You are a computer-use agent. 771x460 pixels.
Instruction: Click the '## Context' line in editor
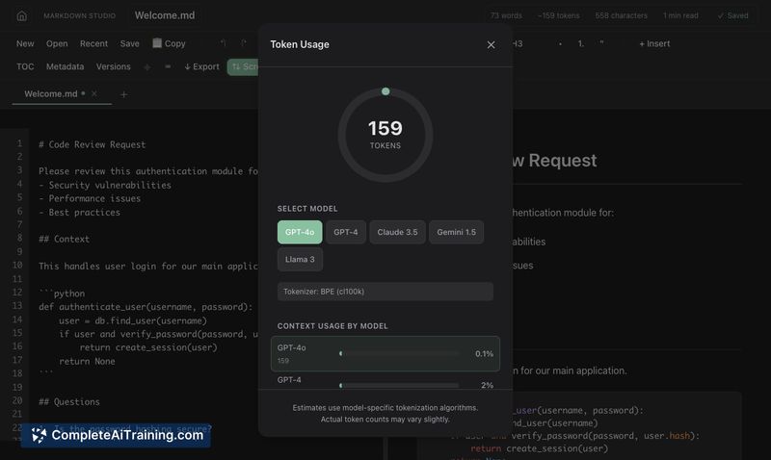64,239
